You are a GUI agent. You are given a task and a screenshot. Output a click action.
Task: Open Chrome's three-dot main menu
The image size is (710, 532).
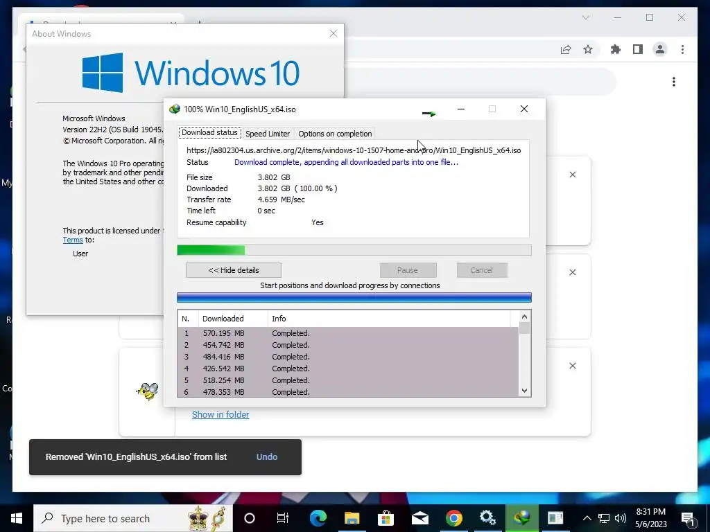click(682, 49)
